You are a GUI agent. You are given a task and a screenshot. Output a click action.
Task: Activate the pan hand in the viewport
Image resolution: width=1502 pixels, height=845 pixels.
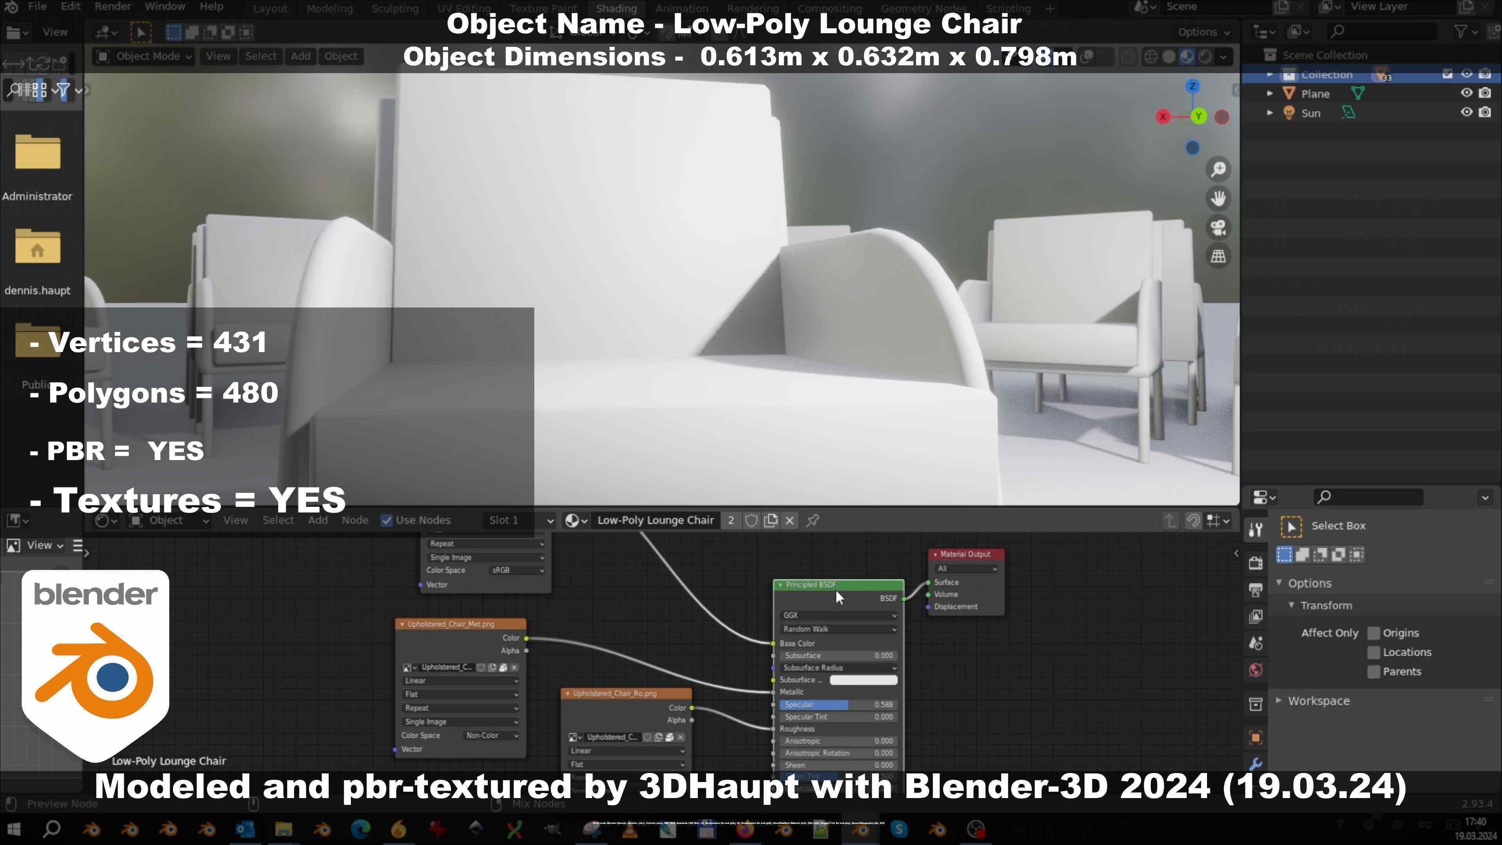pos(1218,198)
